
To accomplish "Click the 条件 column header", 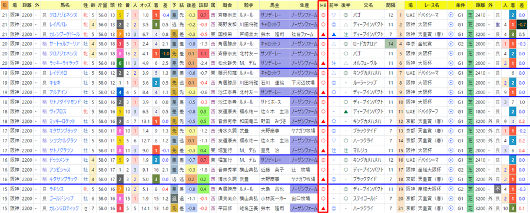I will pos(461,5).
